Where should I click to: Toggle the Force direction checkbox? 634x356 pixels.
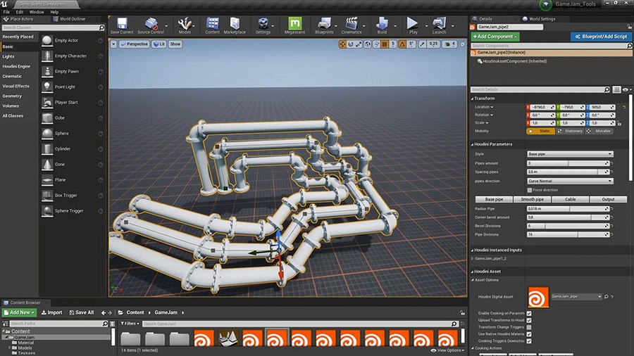[529, 190]
